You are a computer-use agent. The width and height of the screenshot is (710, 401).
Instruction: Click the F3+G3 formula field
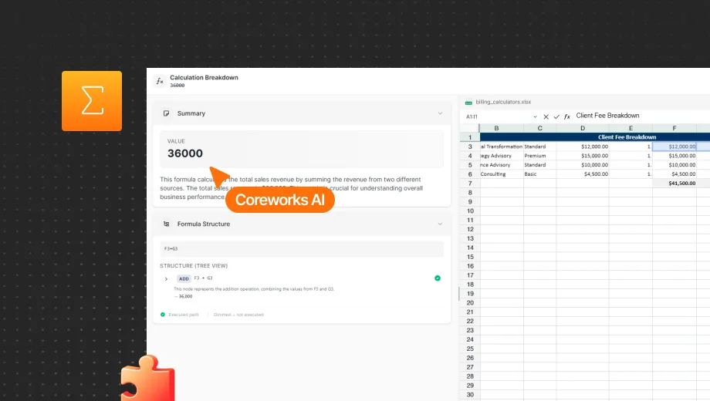[301, 249]
